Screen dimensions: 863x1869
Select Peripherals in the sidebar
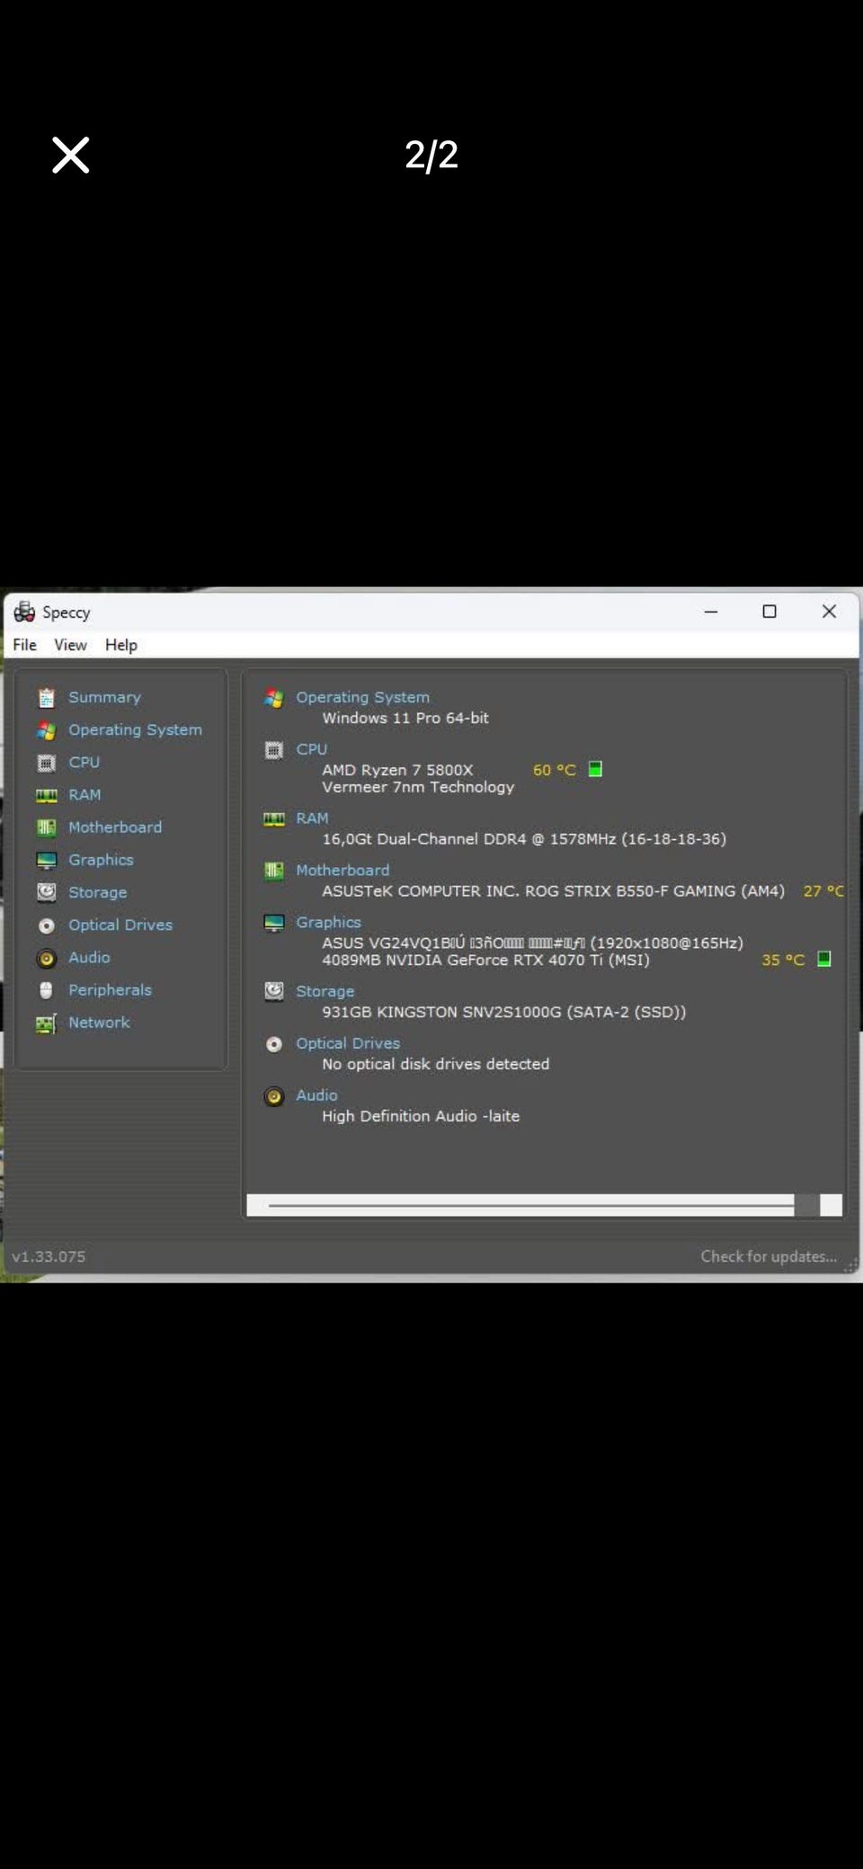coord(110,989)
